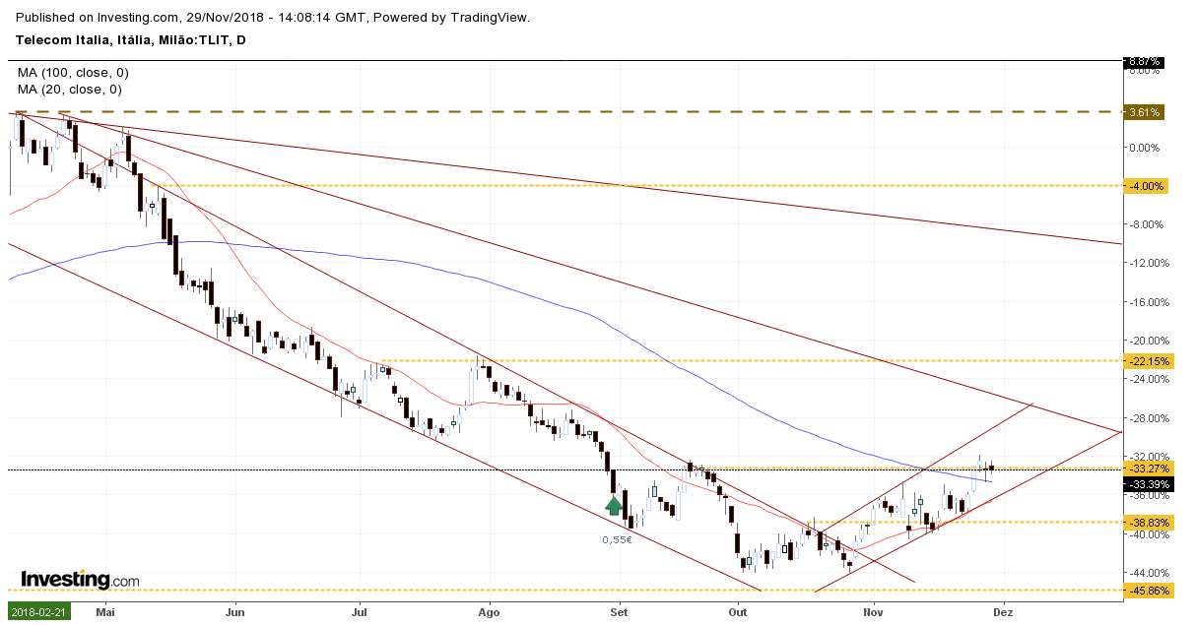1195x625 pixels.
Task: Click the -4.00% yellow level label
Action: point(1147,185)
